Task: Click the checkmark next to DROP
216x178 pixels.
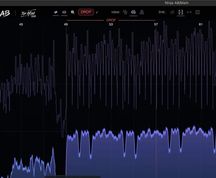Action: click(x=97, y=12)
